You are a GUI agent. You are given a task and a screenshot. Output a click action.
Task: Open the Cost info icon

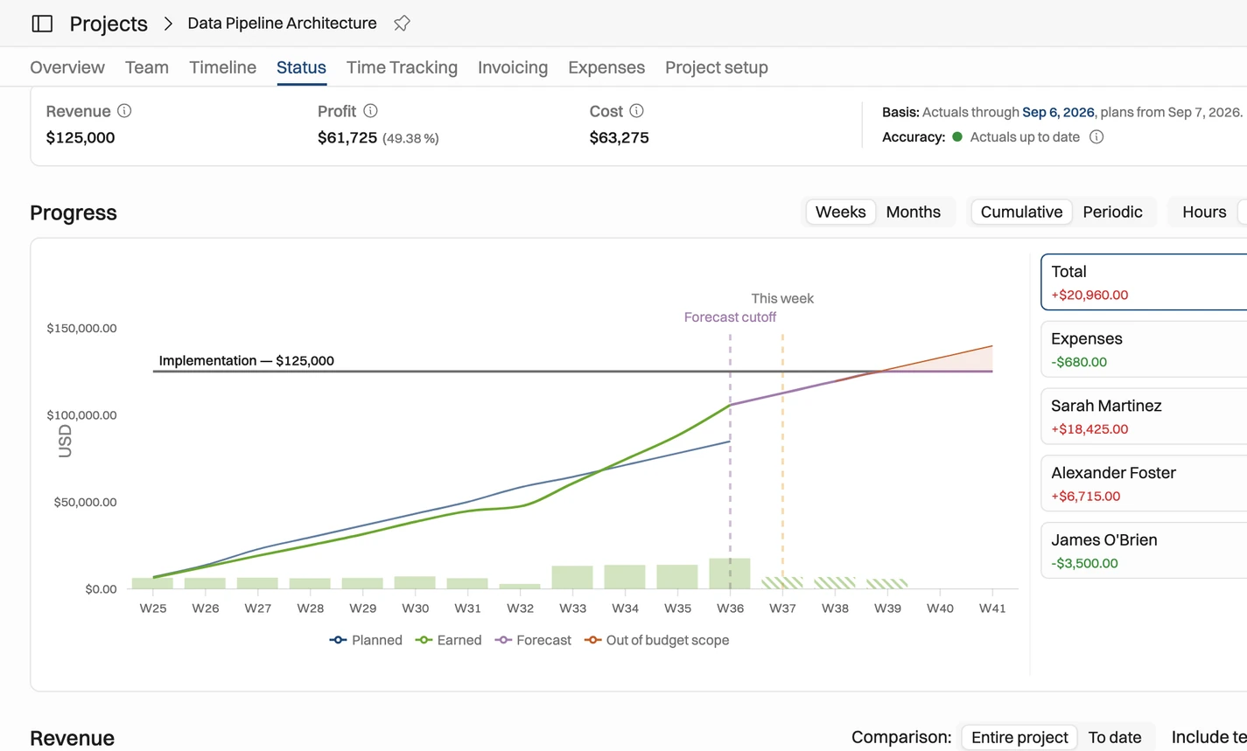pyautogui.click(x=636, y=111)
